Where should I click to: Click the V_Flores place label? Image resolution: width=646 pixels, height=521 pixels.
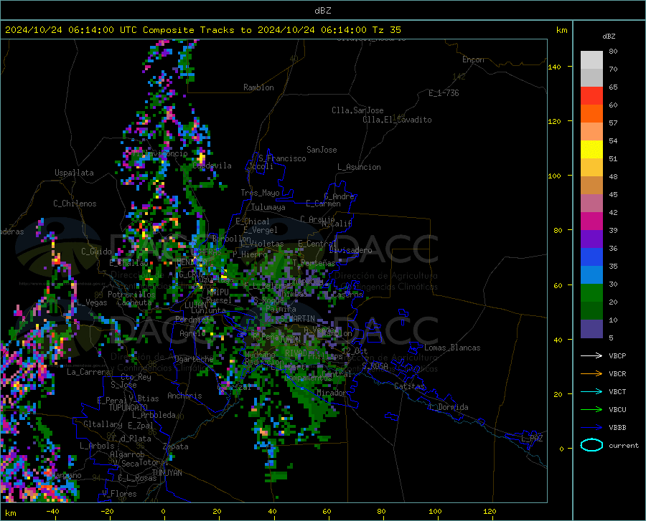(119, 494)
